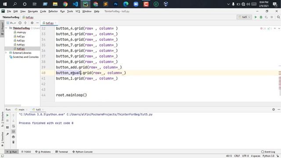Select tut4.py in project tree

[21, 45]
